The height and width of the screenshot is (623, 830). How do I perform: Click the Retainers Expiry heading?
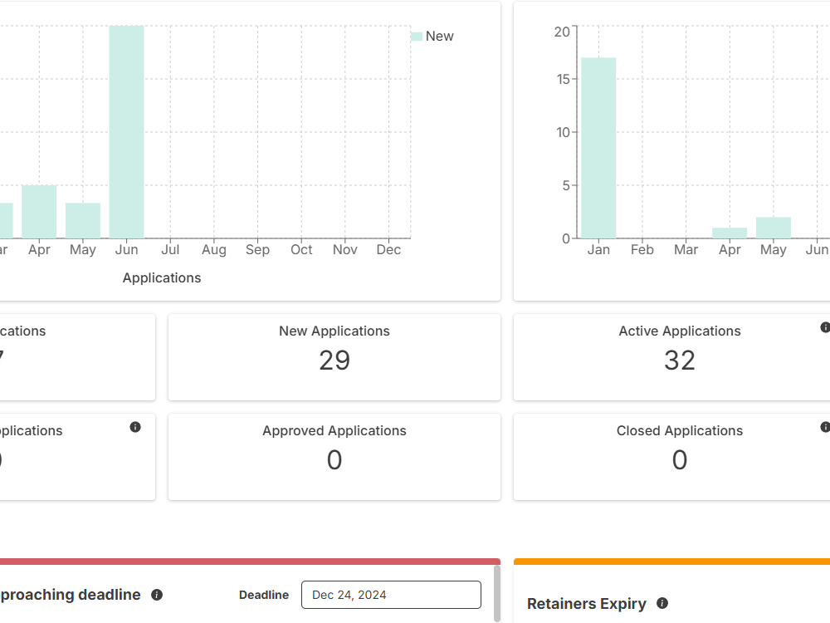click(x=587, y=603)
